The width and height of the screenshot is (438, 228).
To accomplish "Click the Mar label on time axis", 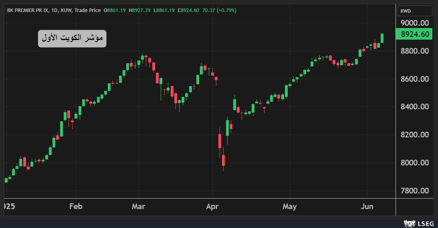I will pyautogui.click(x=138, y=206).
